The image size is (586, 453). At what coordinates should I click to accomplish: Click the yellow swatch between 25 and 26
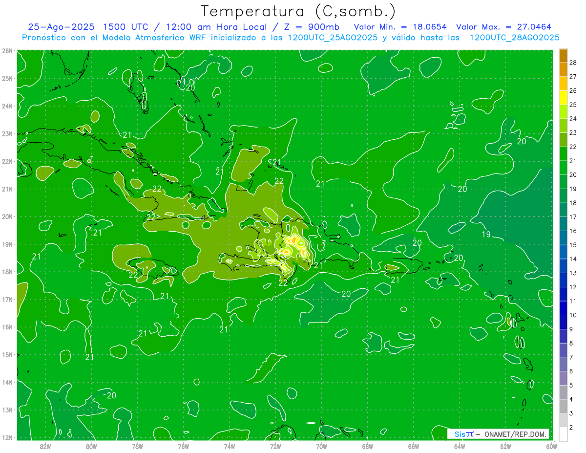[563, 97]
